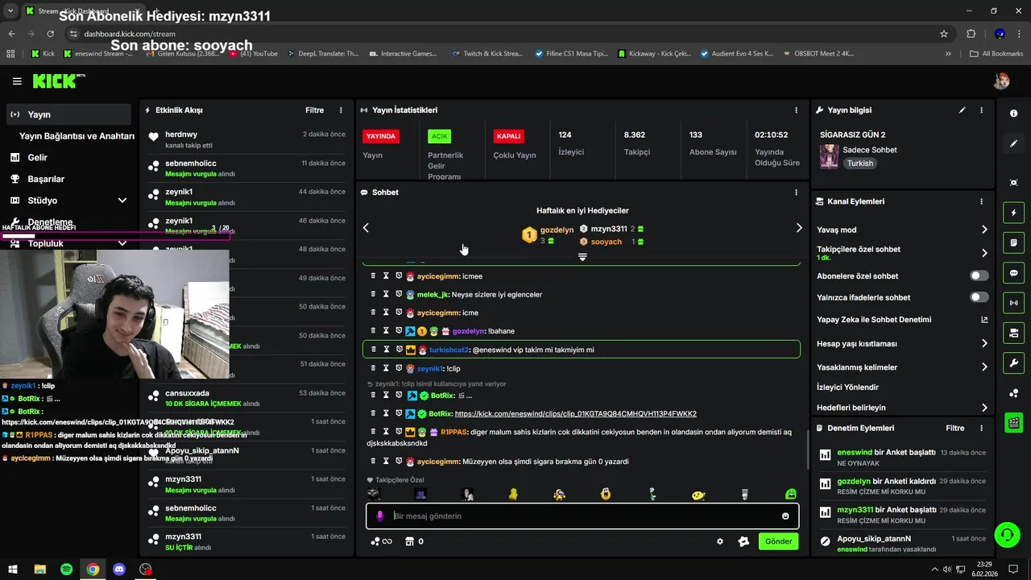Click the green Gönder button
1031x580 pixels.
point(778,541)
